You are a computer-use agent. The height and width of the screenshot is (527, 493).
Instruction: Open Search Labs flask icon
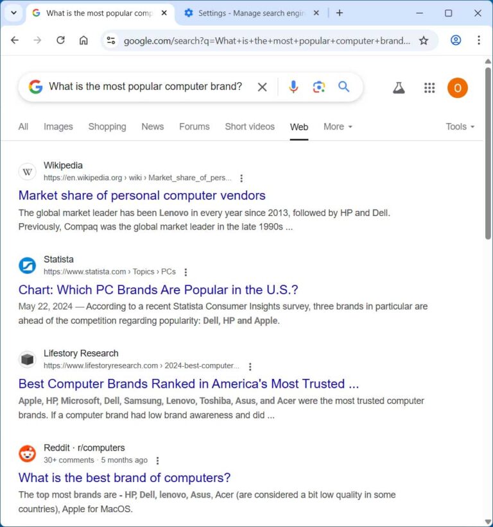[x=399, y=88]
